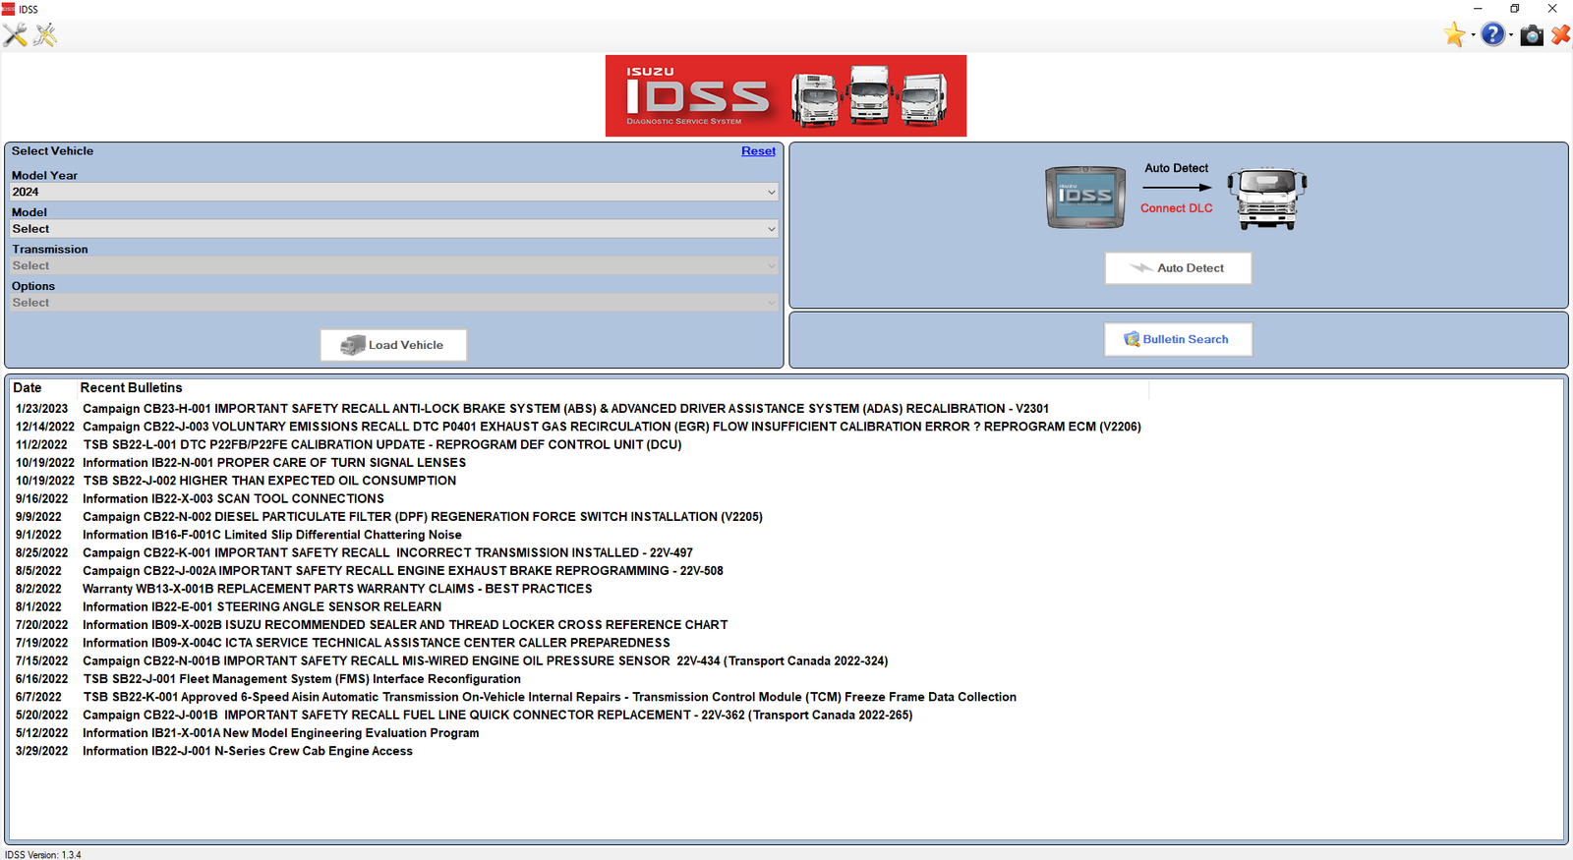Minimize the IDSS window

[x=1477, y=9]
